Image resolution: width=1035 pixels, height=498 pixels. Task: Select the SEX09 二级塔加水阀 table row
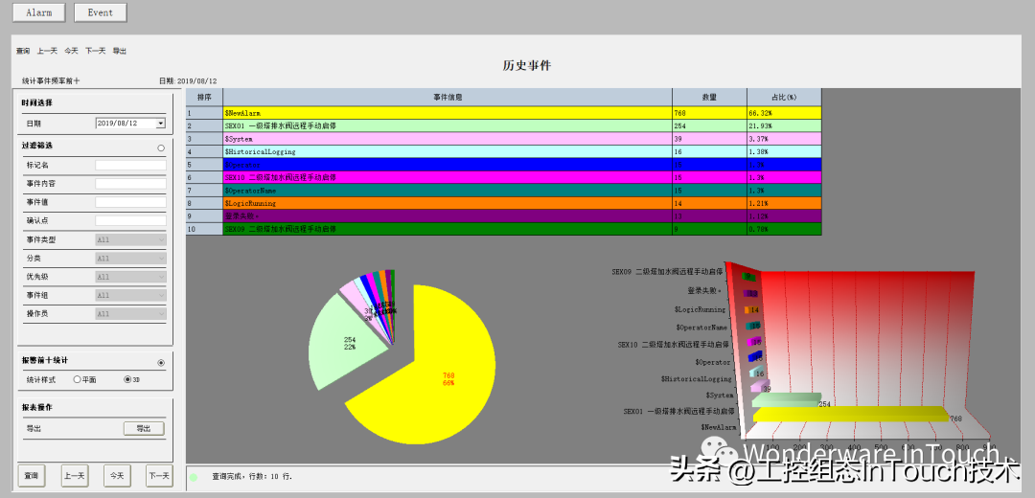[504, 230]
